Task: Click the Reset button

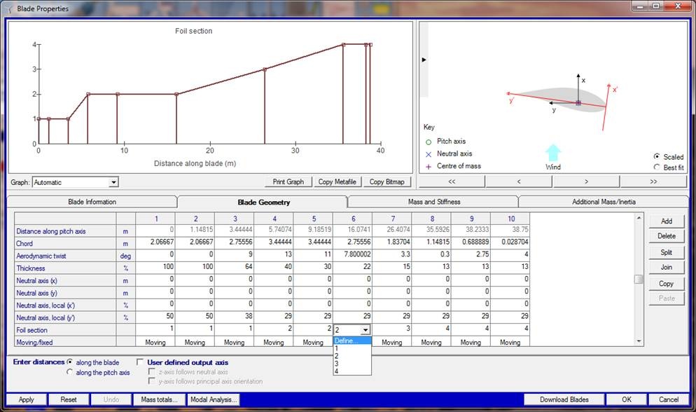Action: pyautogui.click(x=69, y=399)
